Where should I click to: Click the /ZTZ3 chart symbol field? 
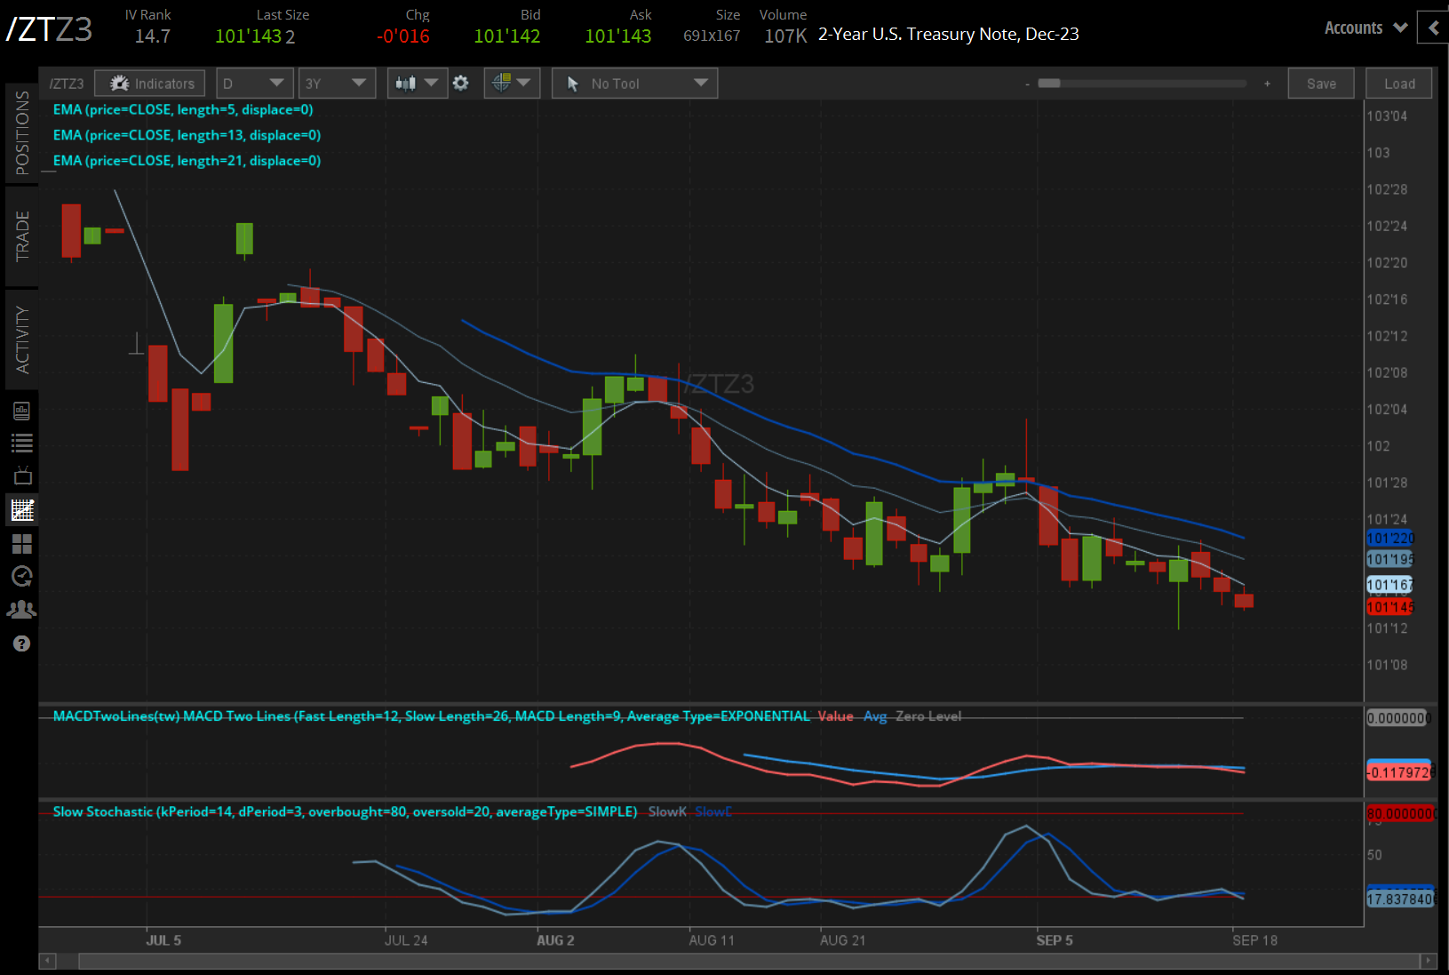coord(67,84)
